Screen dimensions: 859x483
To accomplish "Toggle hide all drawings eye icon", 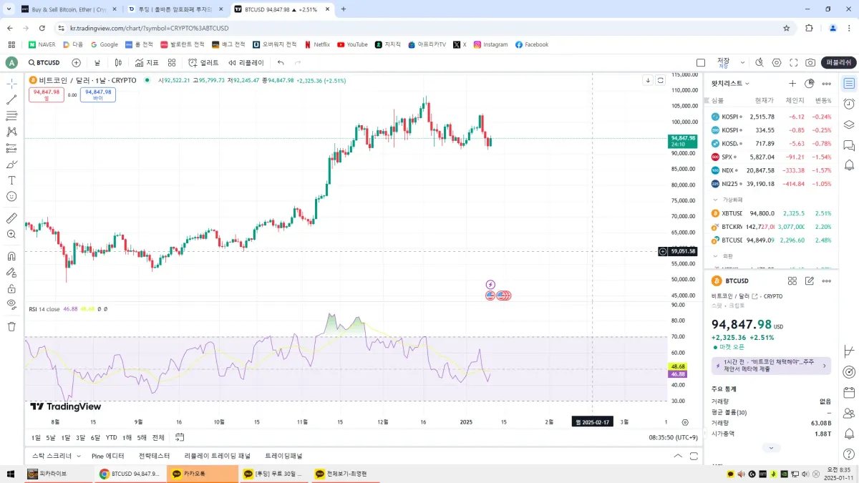I will pyautogui.click(x=11, y=304).
